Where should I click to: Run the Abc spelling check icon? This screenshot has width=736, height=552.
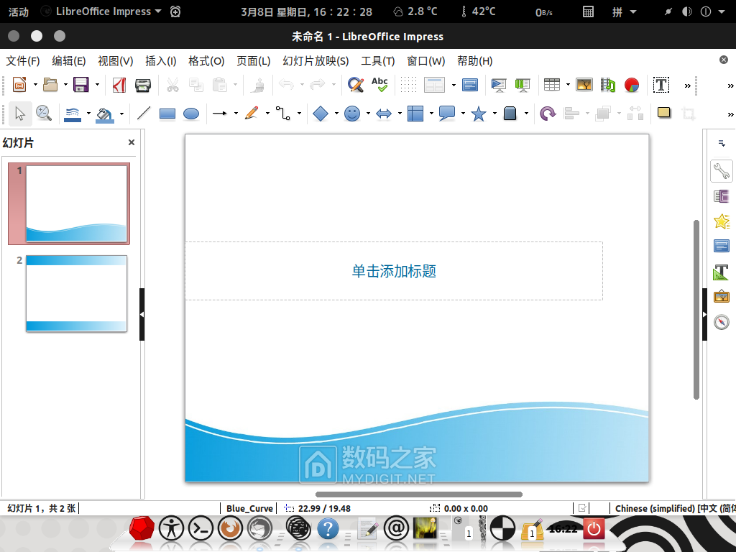click(x=379, y=85)
